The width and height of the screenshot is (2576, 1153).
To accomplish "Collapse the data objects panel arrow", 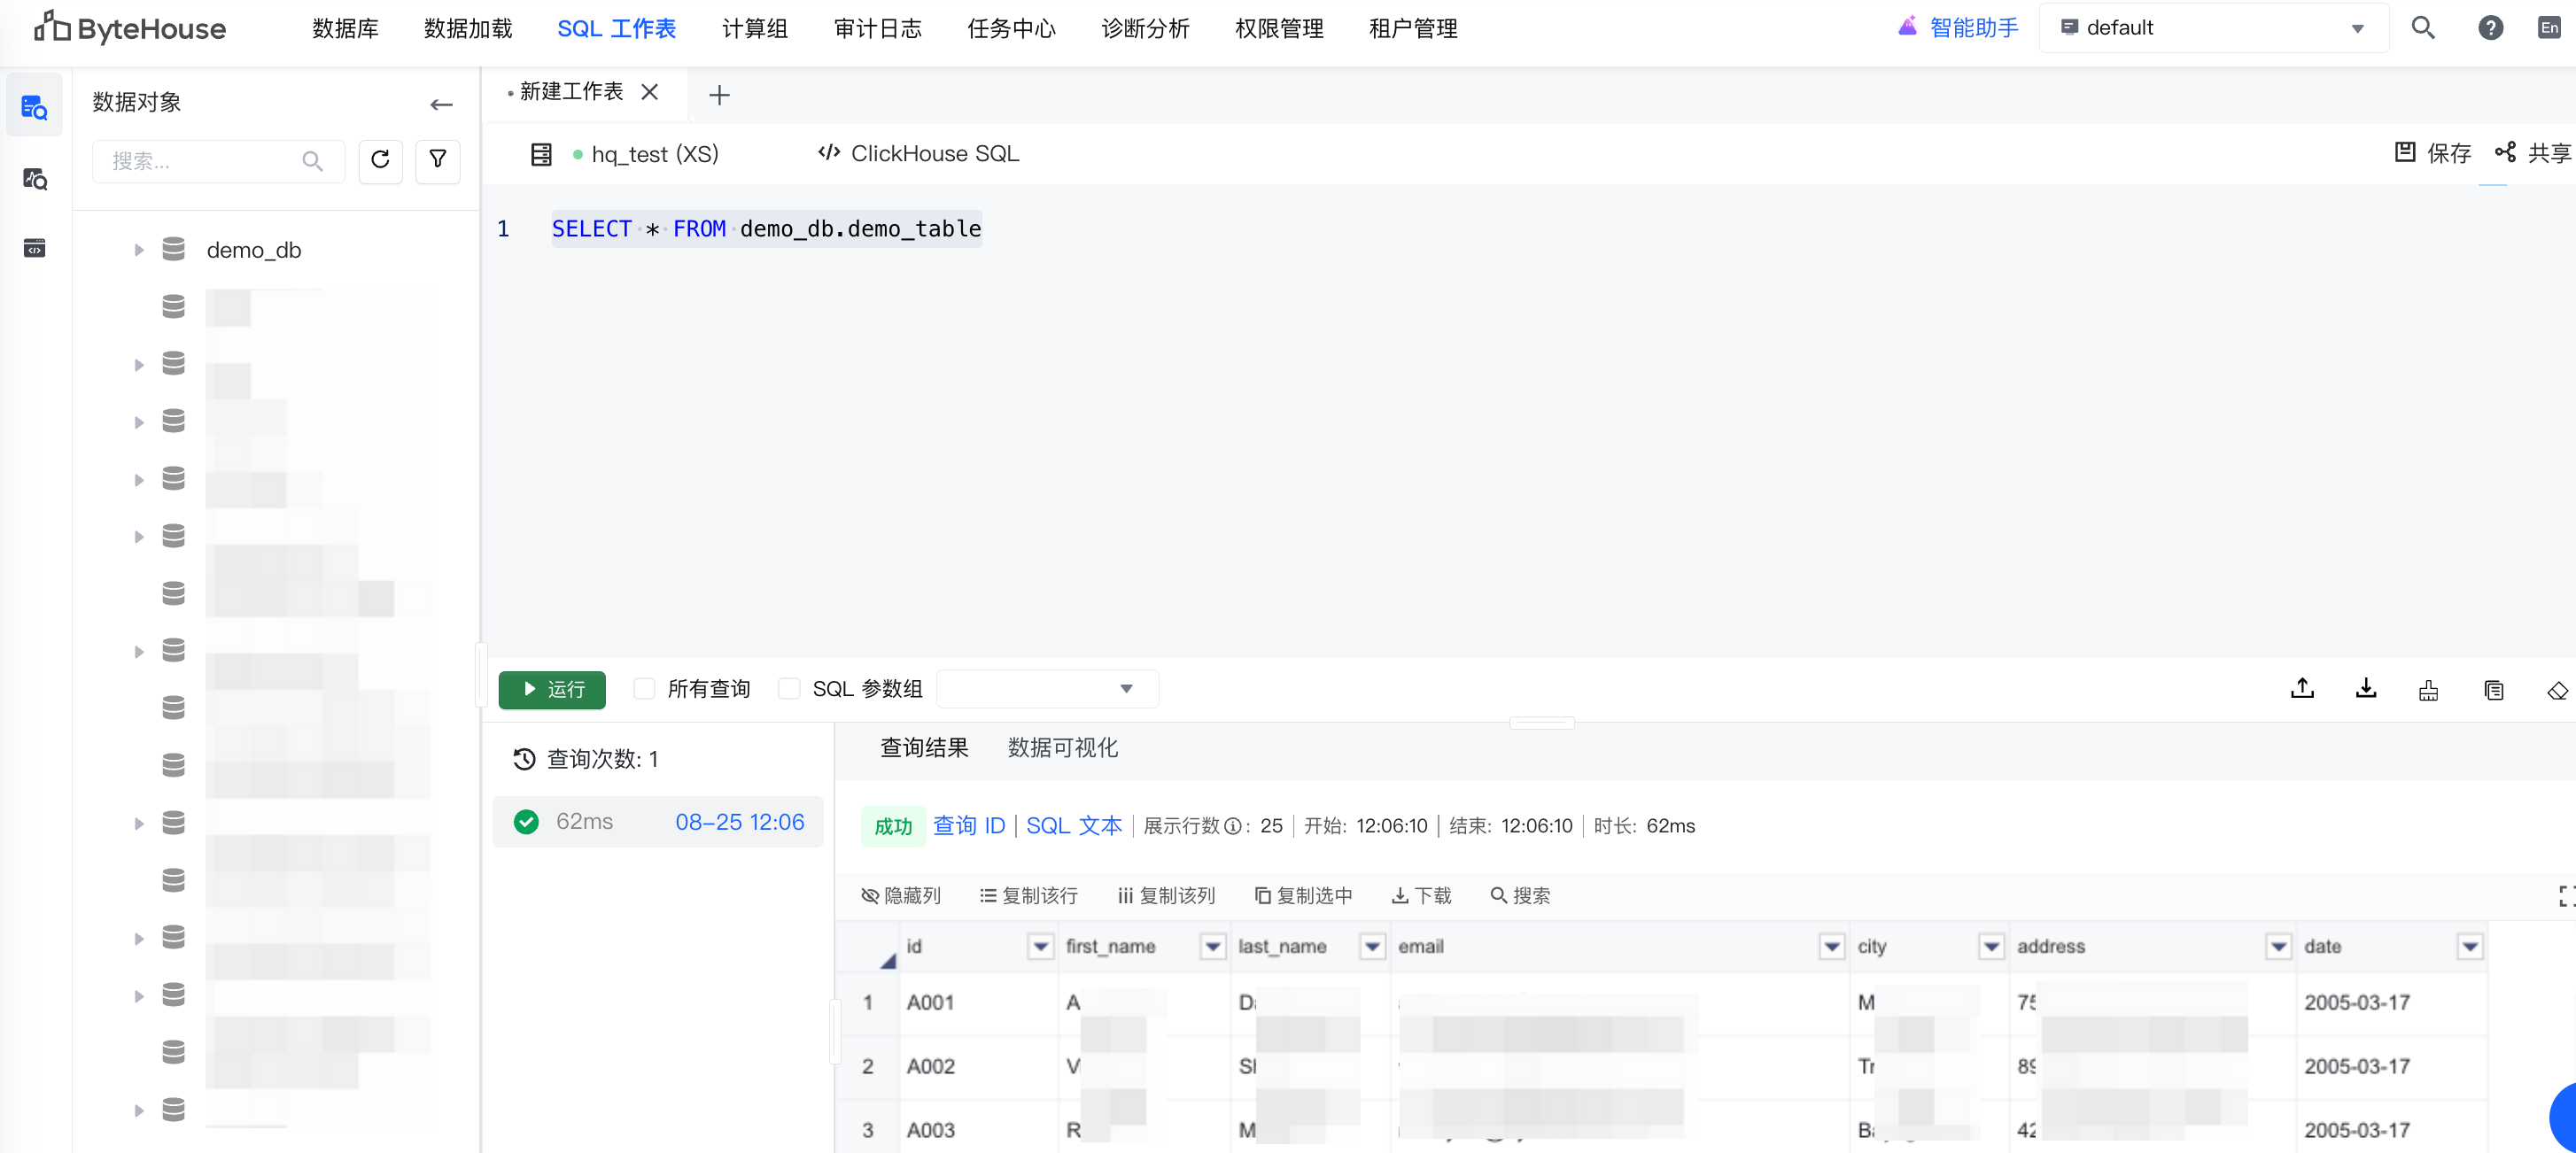I will click(x=441, y=104).
